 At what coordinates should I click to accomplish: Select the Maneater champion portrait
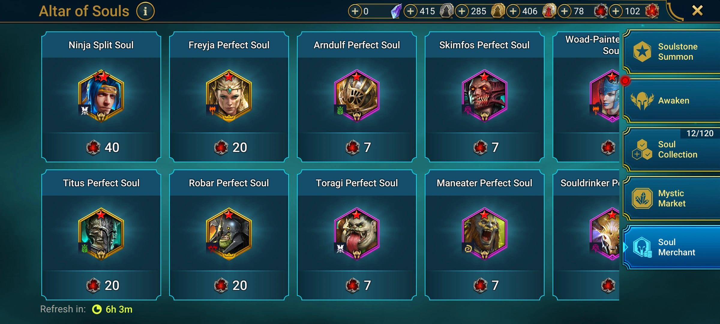[x=484, y=234]
